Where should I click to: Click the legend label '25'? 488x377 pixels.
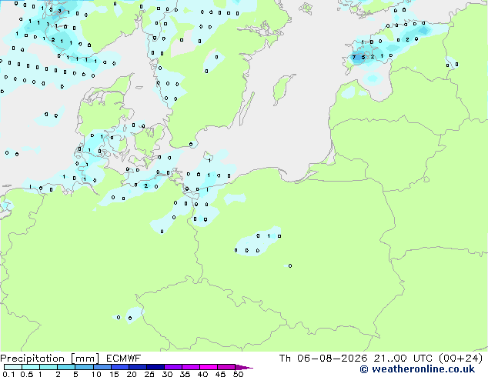click(149, 374)
